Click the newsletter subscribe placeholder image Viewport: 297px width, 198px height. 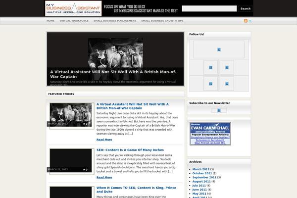pyautogui.click(x=219, y=110)
